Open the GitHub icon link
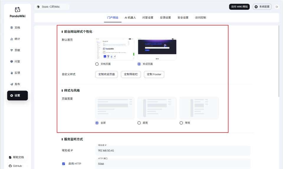 tap(10, 166)
